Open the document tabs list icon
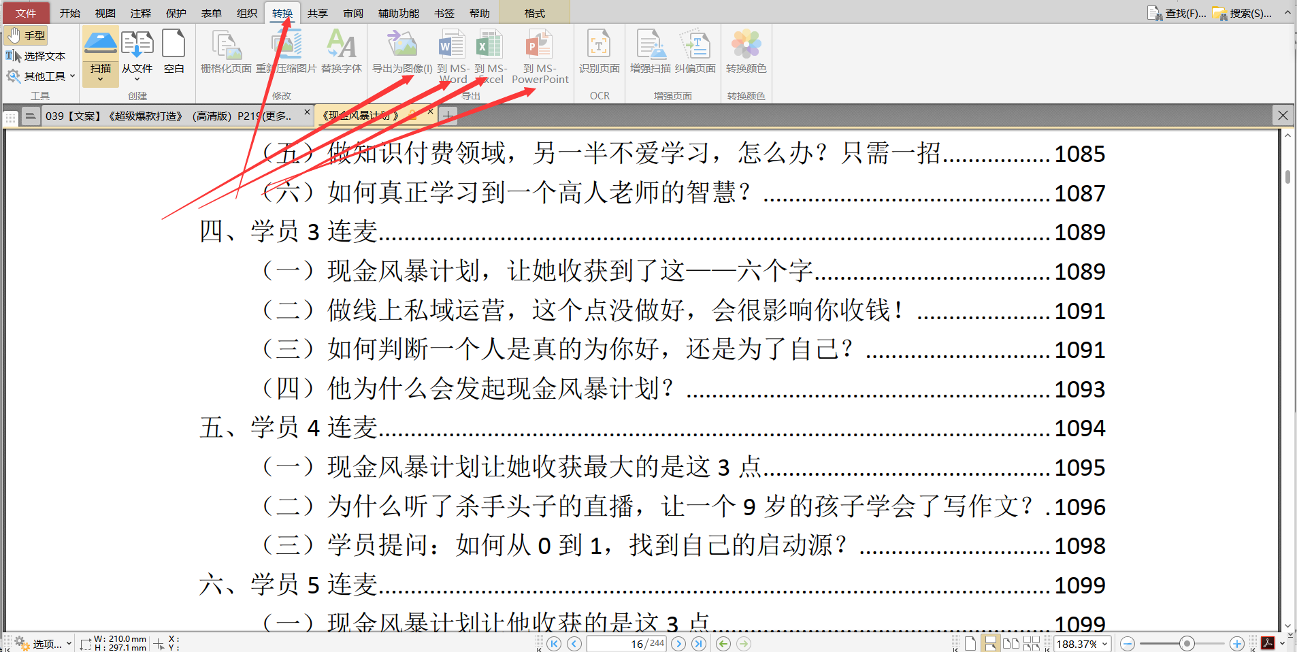 tap(31, 116)
